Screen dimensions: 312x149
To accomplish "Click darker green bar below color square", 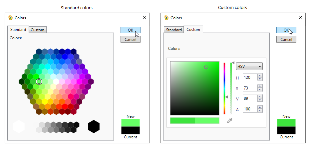I will [x=182, y=120].
